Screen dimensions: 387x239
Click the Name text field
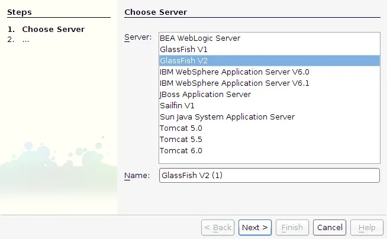click(269, 176)
